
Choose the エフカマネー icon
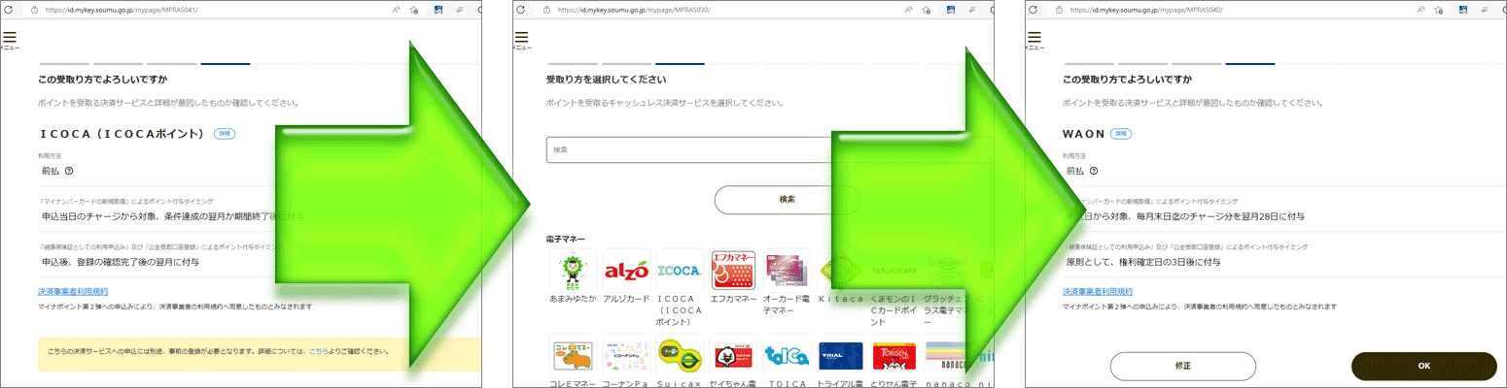(733, 270)
